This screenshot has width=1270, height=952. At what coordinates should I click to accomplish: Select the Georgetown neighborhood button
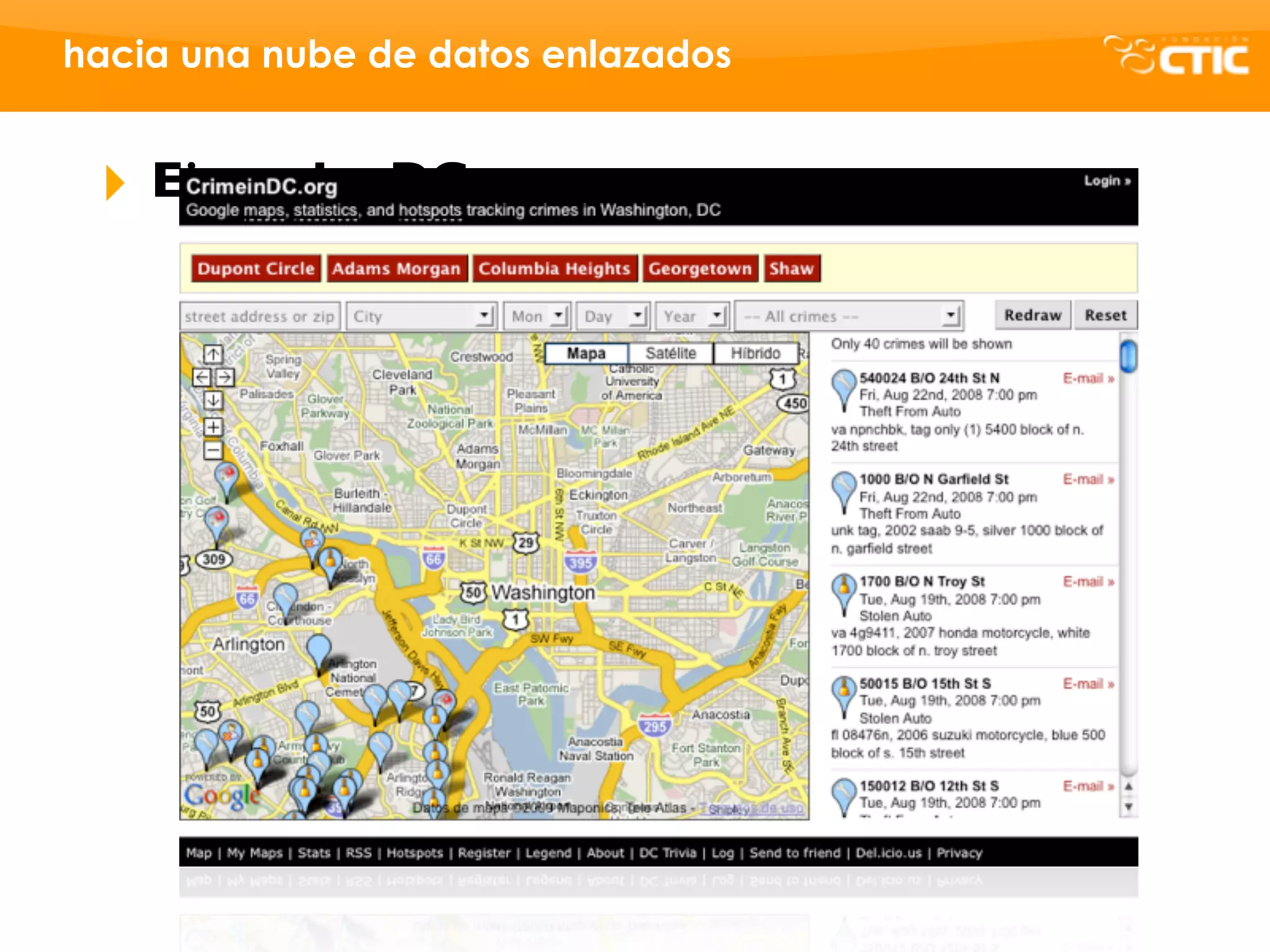[x=700, y=268]
